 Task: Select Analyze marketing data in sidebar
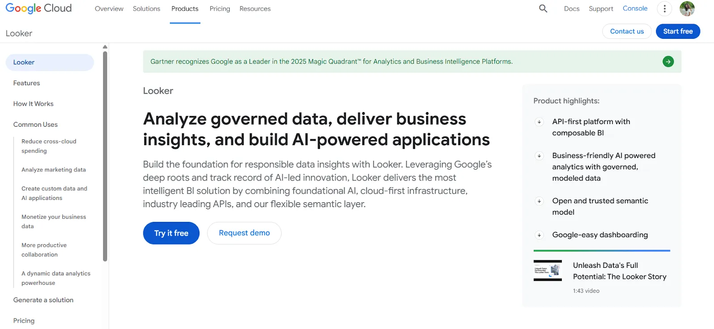click(x=54, y=170)
